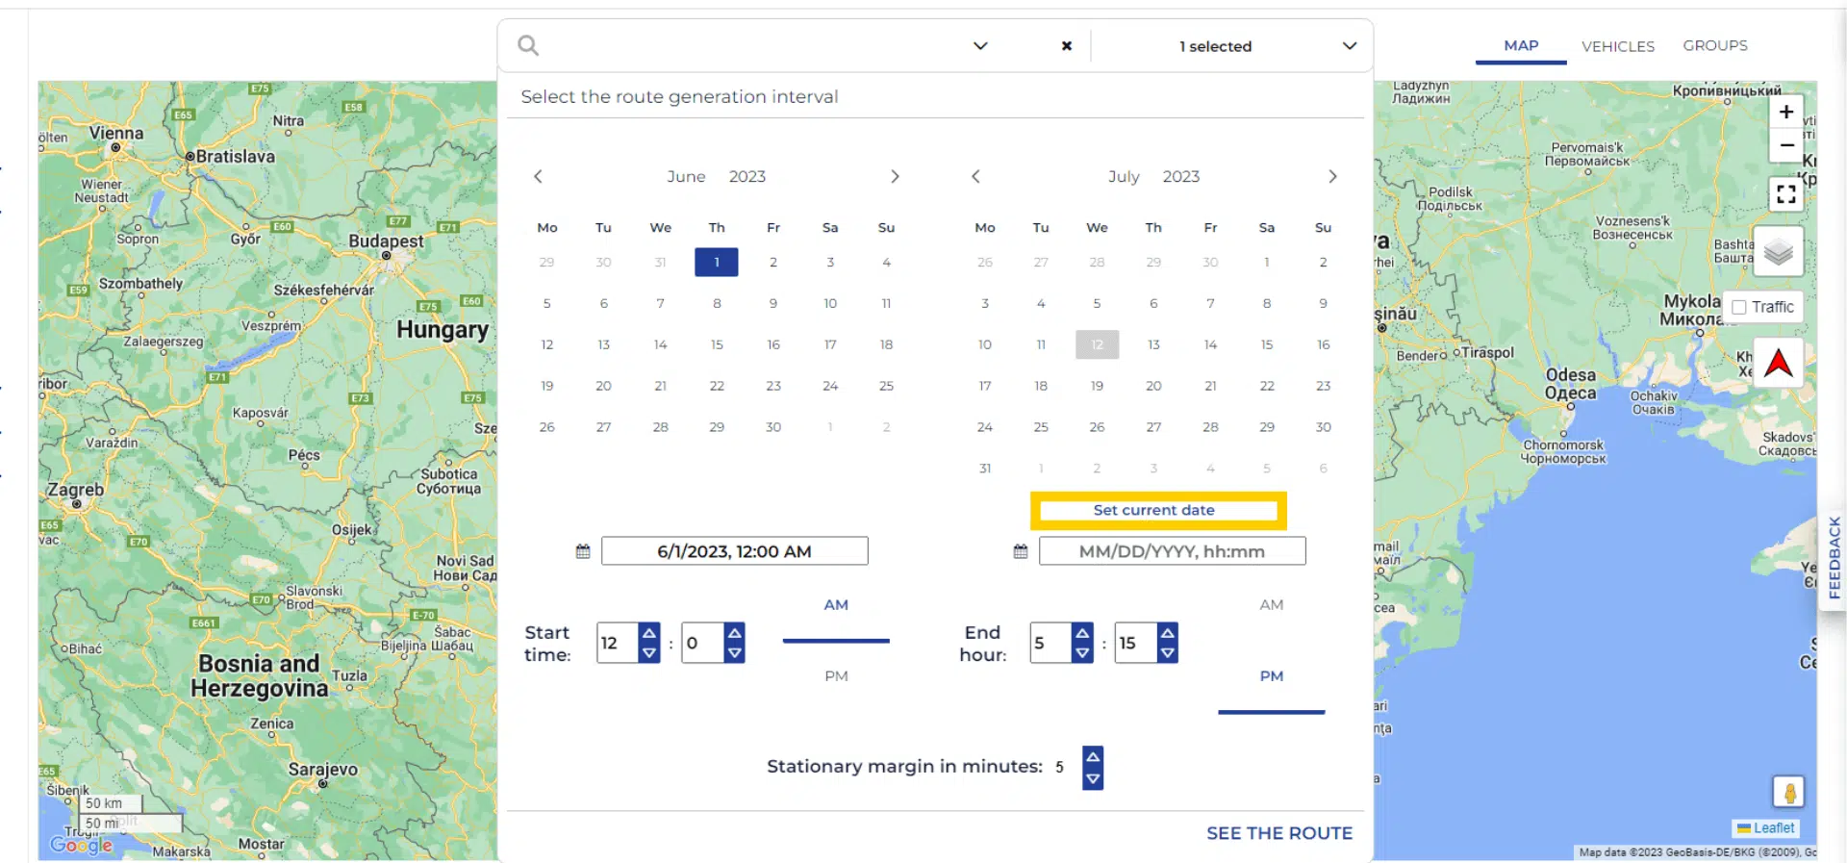Switch to the MAP tab
Screen dimensions: 1847x863
coord(1521,45)
